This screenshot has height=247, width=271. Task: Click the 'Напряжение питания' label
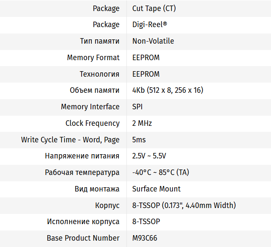click(x=82, y=156)
